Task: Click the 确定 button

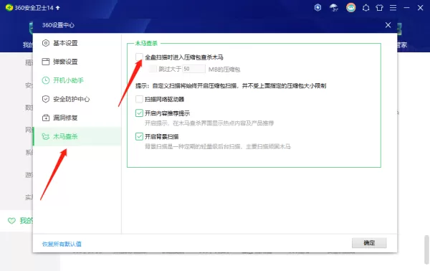Action: click(369, 243)
